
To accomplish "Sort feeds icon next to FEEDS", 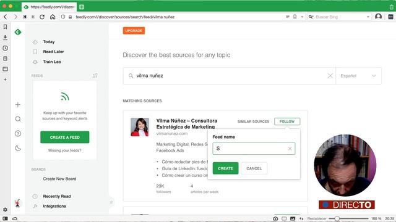I will (x=95, y=75).
